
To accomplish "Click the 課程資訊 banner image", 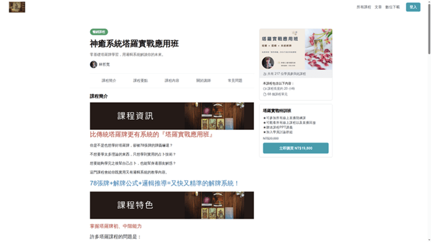I will pos(172,116).
